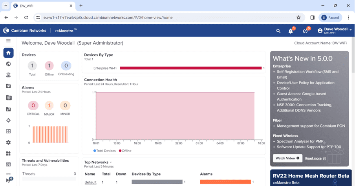Image resolution: width=355 pixels, height=186 pixels.
Task: Open the globe map view icon
Action: click(8, 64)
